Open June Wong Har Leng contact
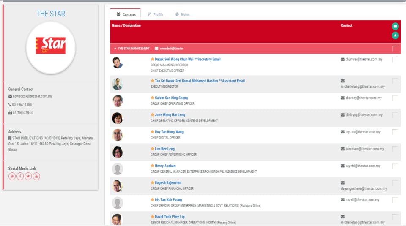 point(170,115)
